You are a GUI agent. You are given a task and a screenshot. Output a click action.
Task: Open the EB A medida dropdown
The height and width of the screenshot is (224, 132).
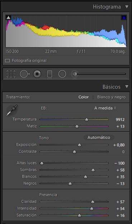(105, 108)
